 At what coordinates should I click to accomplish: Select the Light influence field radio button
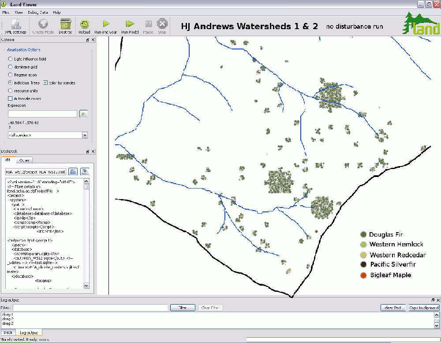coord(10,59)
